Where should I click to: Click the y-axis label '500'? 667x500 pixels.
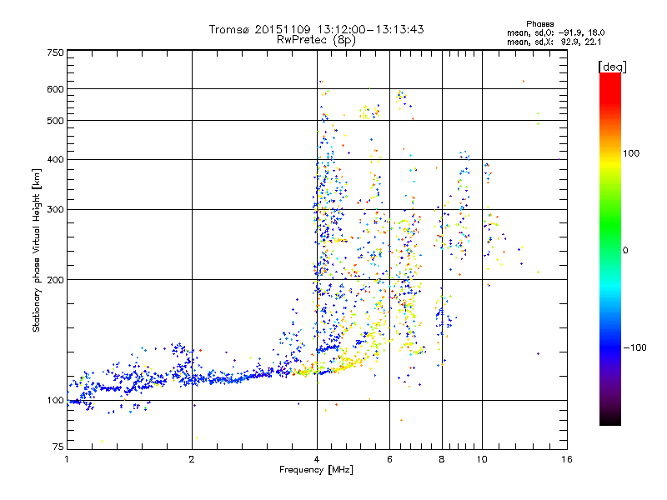[x=55, y=121]
